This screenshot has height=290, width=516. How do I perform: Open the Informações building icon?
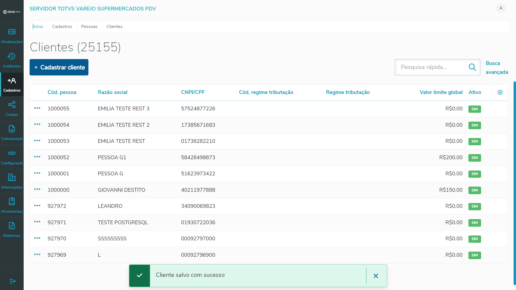pyautogui.click(x=12, y=177)
